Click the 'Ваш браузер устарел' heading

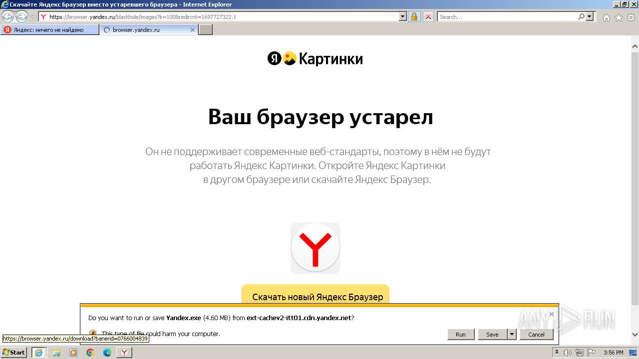tap(320, 117)
